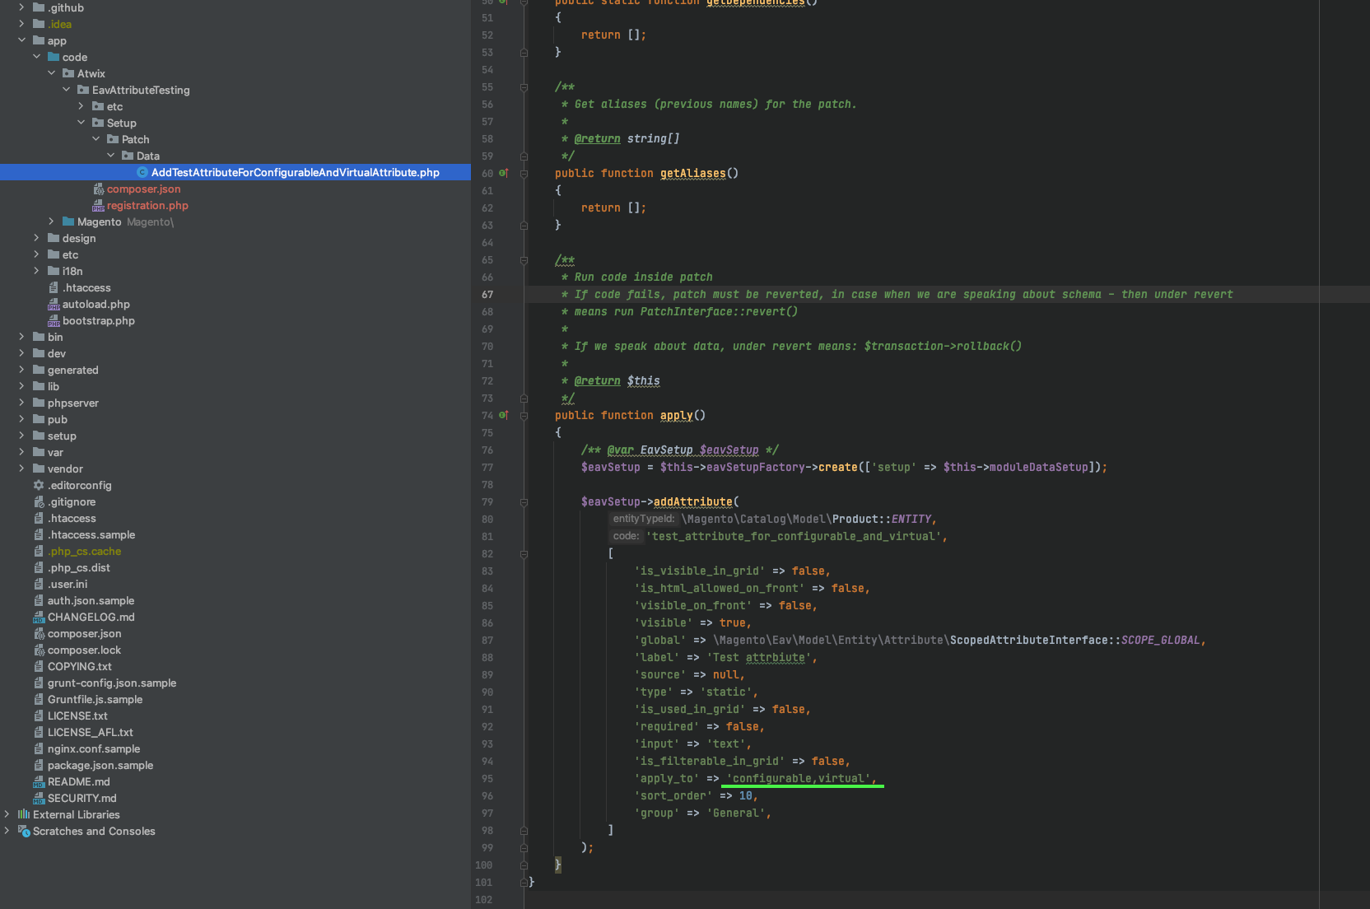
Task: Collapse the Patch folder arrow
Action: [96, 139]
